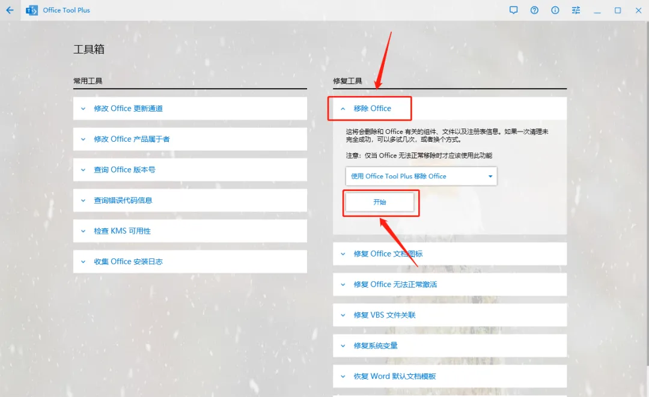Expand 查询 Office 版本号 section
This screenshot has width=649, height=397.
click(190, 169)
